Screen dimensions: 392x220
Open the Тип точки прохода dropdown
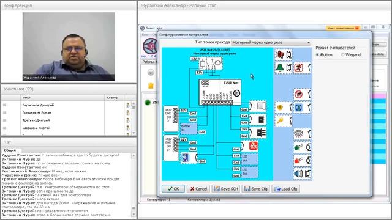(271, 42)
